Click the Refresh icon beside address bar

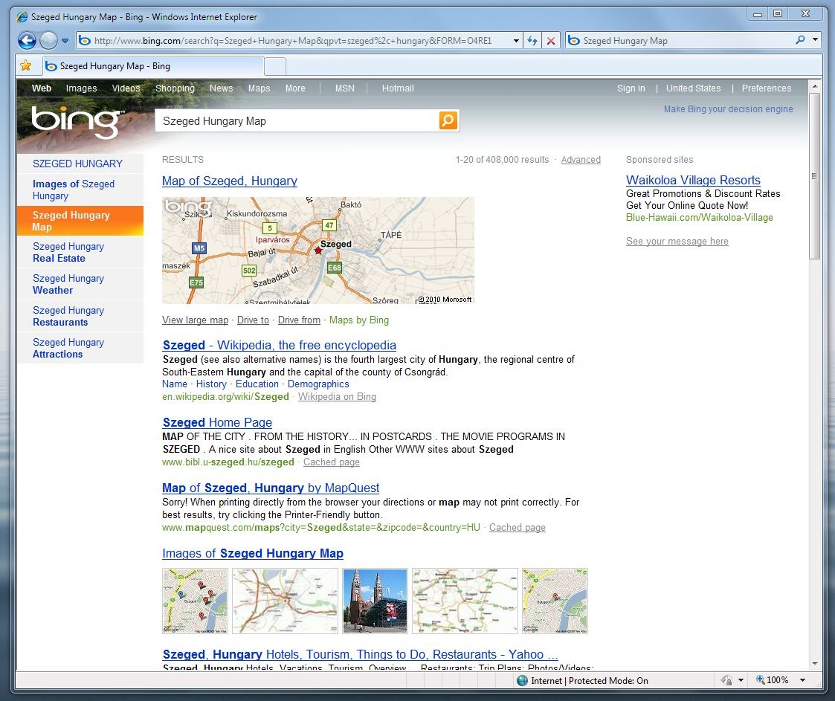[x=532, y=40]
